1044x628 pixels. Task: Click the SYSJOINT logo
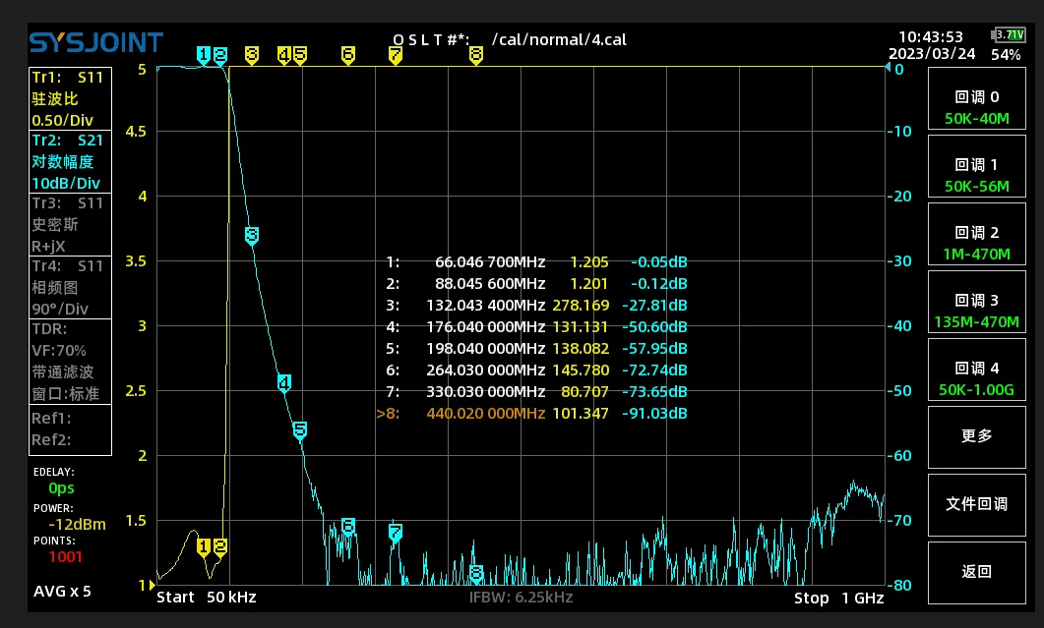click(95, 43)
